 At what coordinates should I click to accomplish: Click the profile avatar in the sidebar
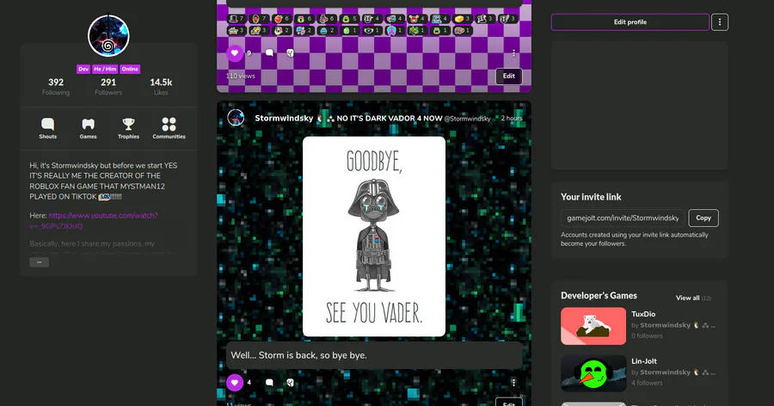108,35
